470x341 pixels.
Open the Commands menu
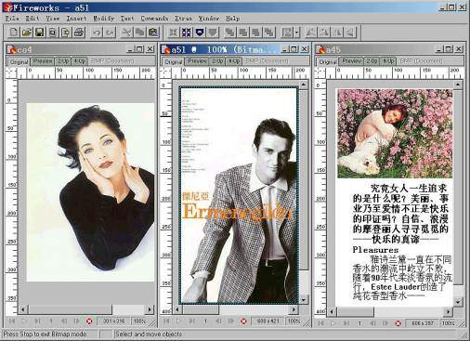[x=154, y=19]
